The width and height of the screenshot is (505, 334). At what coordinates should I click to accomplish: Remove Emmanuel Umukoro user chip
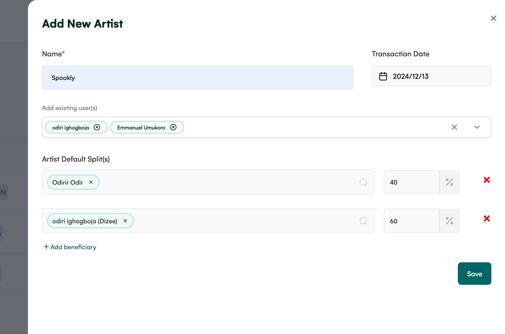click(173, 127)
